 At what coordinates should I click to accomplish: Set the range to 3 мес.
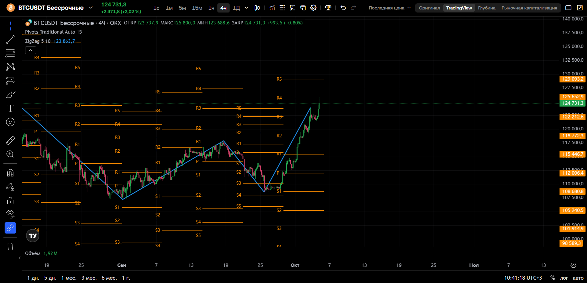pos(89,278)
